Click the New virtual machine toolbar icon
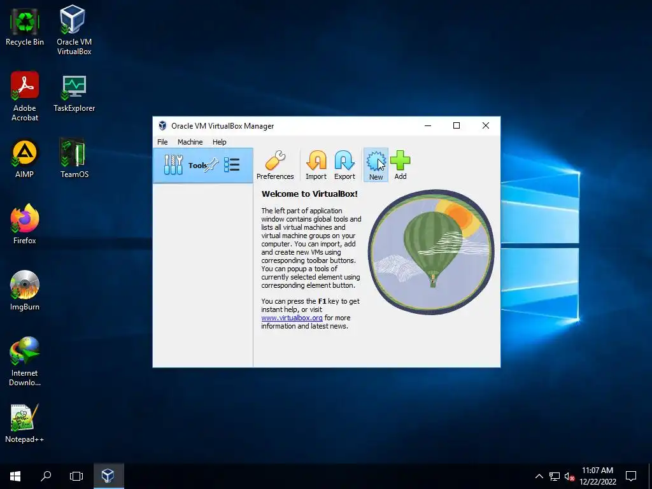 click(376, 165)
